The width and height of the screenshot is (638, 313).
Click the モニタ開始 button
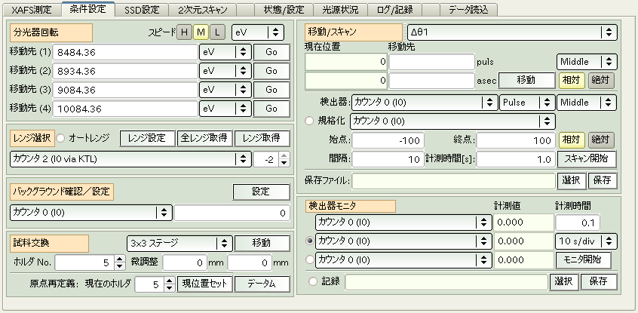pyautogui.click(x=583, y=259)
